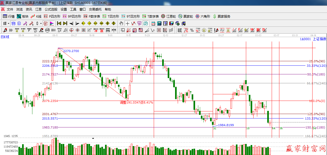Toggle the crosshair cursor tool

(x=127, y=23)
